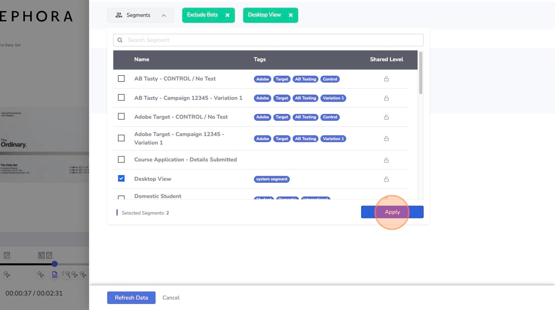Viewport: 555px width, 310px height.
Task: Click the people icon in Segments dropdown
Action: pos(119,15)
